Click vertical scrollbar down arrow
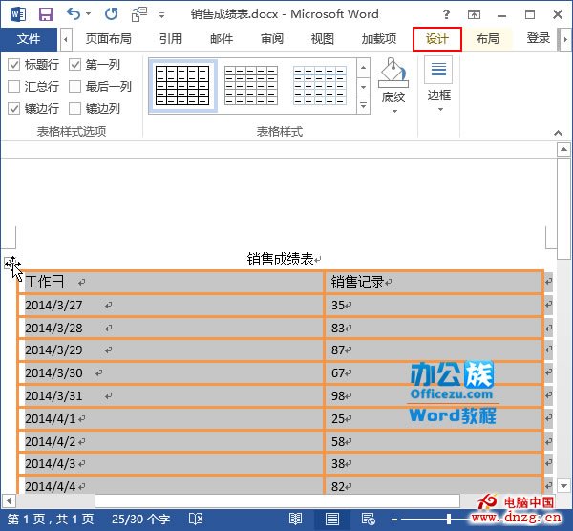This screenshot has height=531, width=573. pyautogui.click(x=563, y=486)
